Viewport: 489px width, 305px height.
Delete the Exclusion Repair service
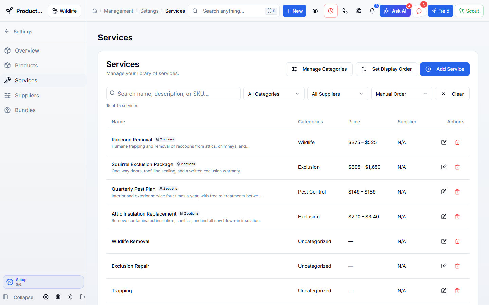point(457,266)
